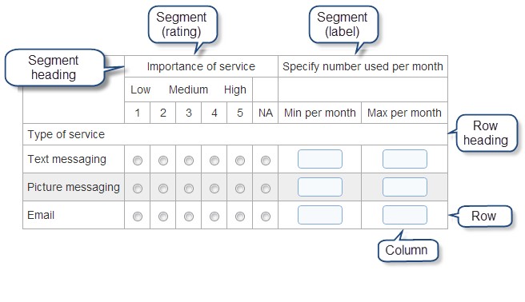This screenshot has width=525, height=302.
Task: Choose NA for Text messaging
Action: [266, 161]
